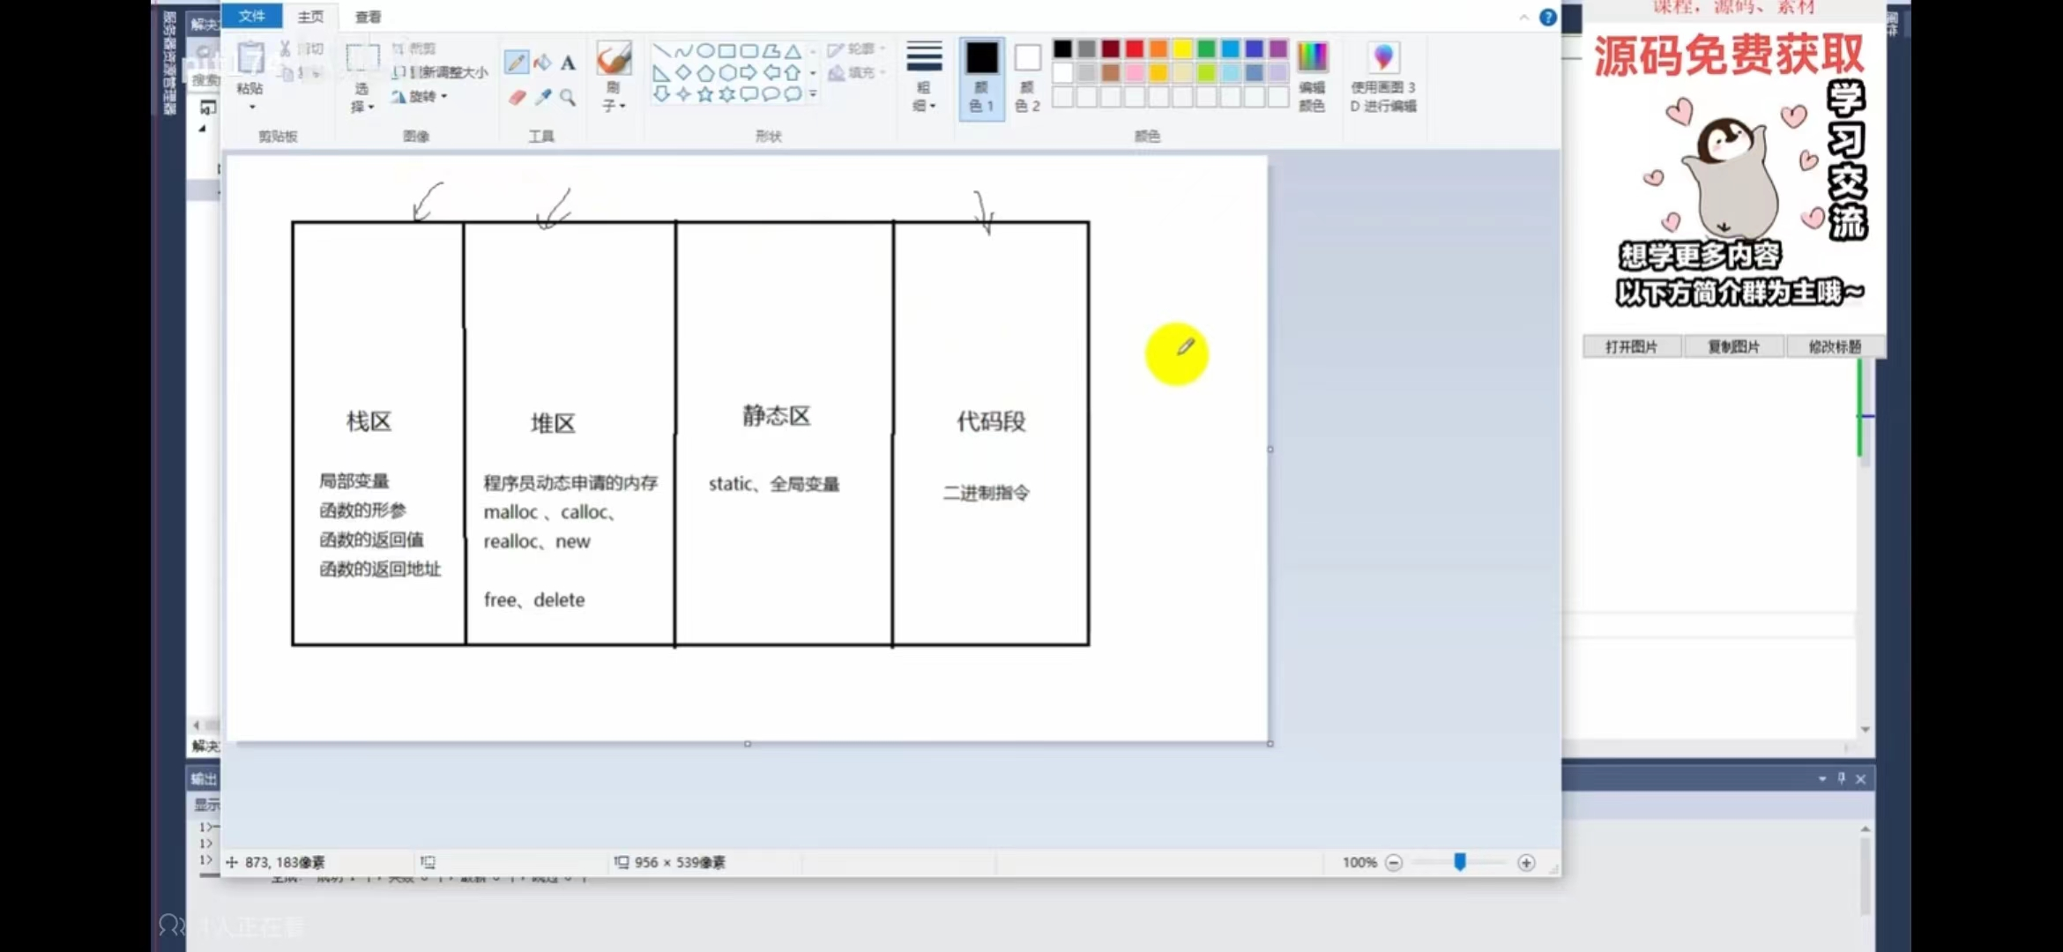Select the Magnifier tool
The height and width of the screenshot is (952, 2063).
(568, 97)
